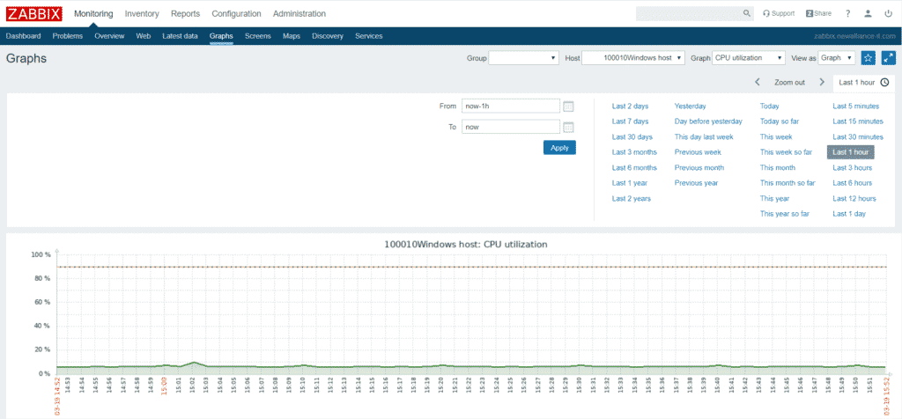Select Last 2 years range
The width and height of the screenshot is (902, 419).
[x=632, y=198]
